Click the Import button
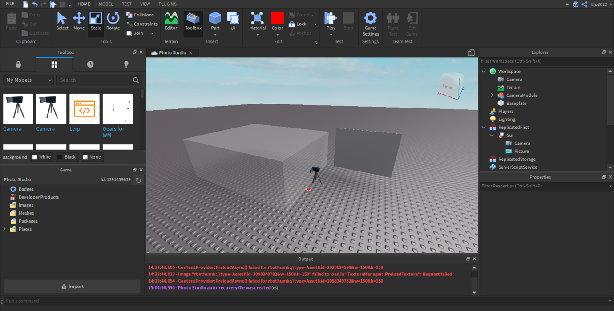The width and height of the screenshot is (614, 311). (x=72, y=286)
